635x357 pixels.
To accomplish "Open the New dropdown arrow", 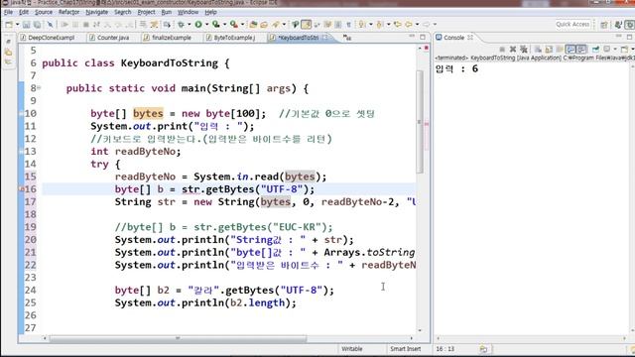I will [18, 24].
